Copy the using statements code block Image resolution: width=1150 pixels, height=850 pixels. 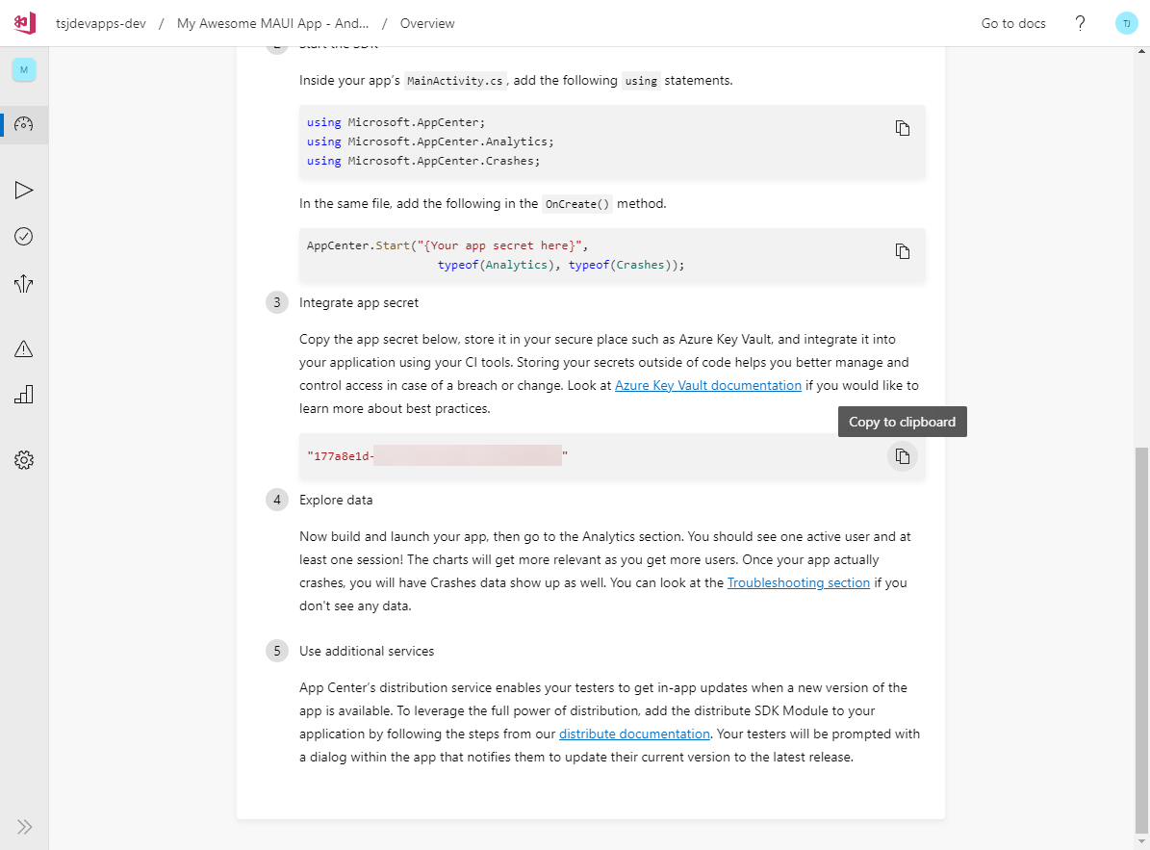tap(902, 128)
